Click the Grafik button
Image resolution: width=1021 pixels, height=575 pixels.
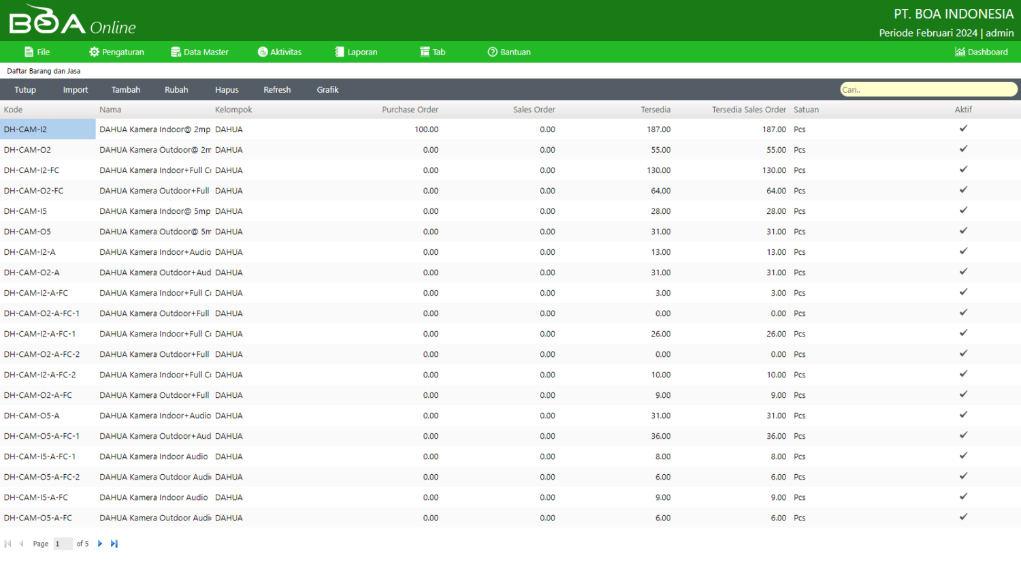click(327, 90)
